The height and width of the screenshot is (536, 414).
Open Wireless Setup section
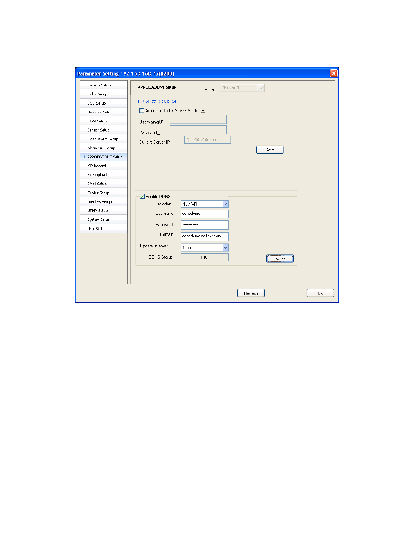pyautogui.click(x=104, y=202)
